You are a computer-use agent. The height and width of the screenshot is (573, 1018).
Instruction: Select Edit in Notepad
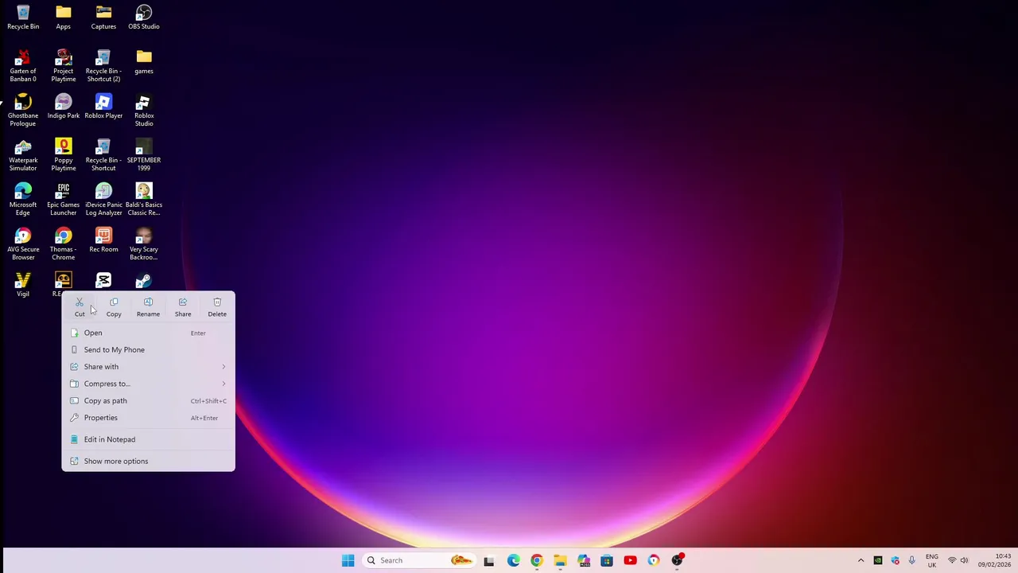148,439
